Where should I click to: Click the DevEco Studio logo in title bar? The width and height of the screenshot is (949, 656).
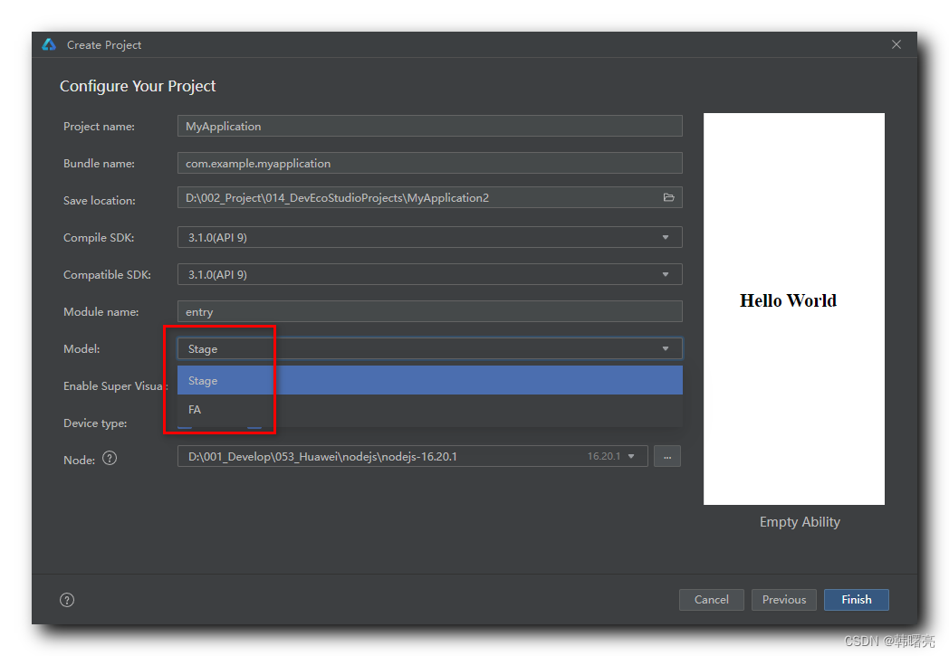pos(47,43)
